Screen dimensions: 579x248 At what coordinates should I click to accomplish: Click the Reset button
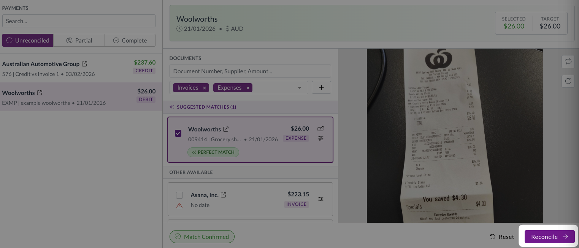[502, 237]
